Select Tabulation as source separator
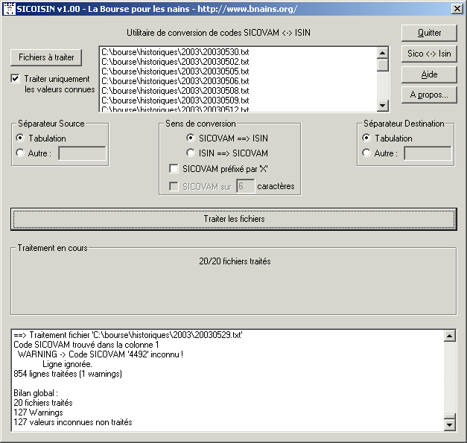 20,138
